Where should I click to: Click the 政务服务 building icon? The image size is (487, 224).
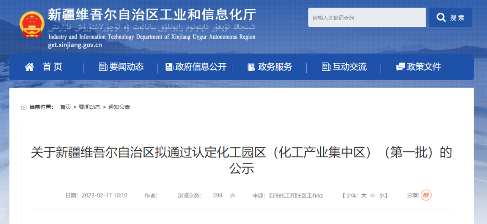(251, 67)
